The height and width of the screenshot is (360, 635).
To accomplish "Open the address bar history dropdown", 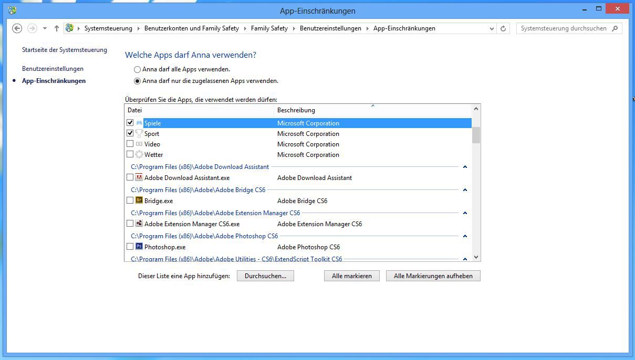I will [x=492, y=28].
